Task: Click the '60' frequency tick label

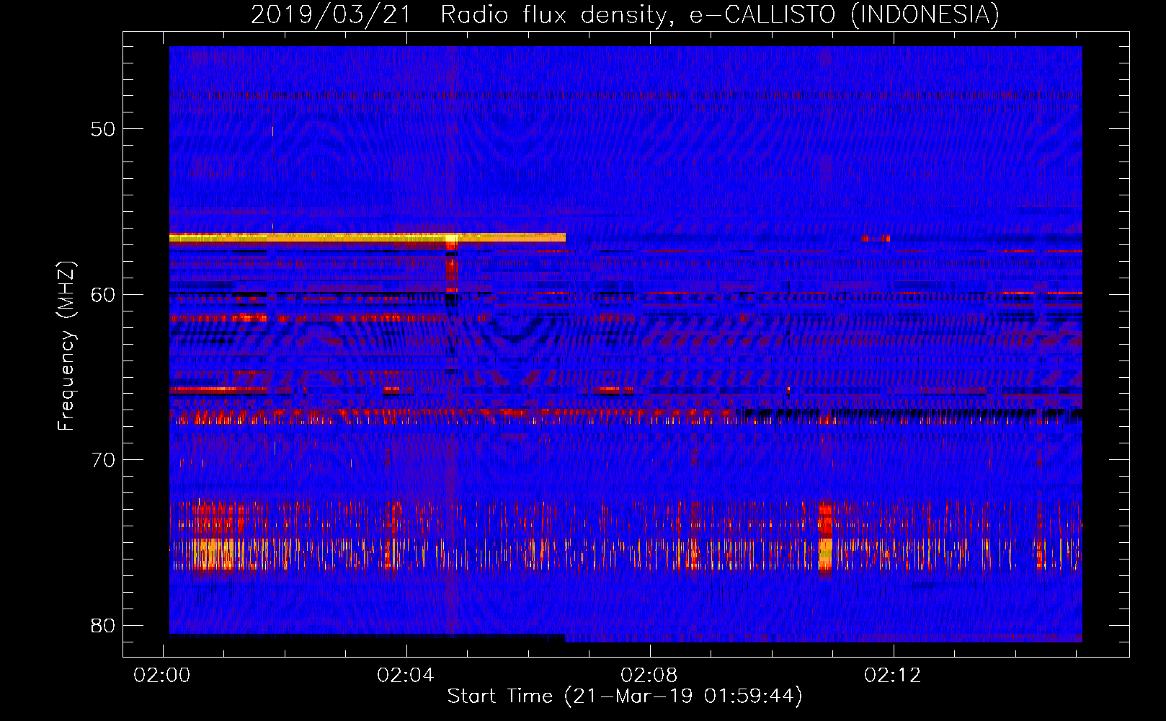Action: pos(104,294)
